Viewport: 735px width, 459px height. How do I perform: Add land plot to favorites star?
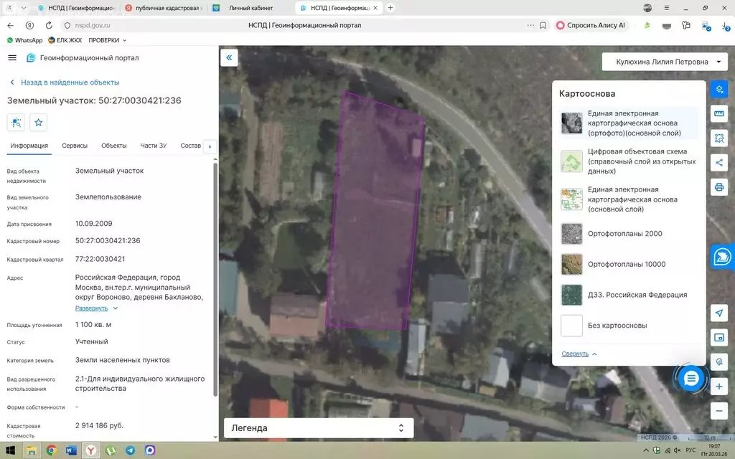click(39, 123)
